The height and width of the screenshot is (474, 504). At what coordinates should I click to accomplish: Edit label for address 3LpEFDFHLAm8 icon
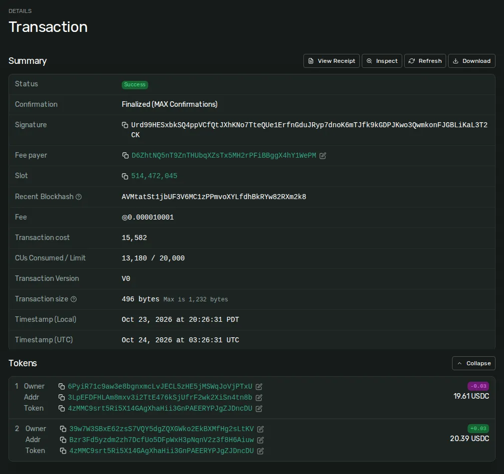pos(259,398)
